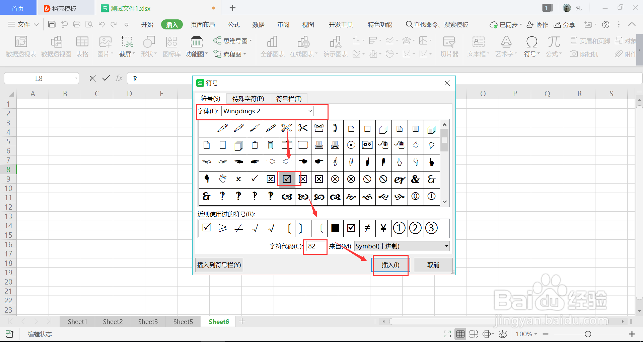
Task: Click the 字符代码 character code field
Action: (315, 246)
